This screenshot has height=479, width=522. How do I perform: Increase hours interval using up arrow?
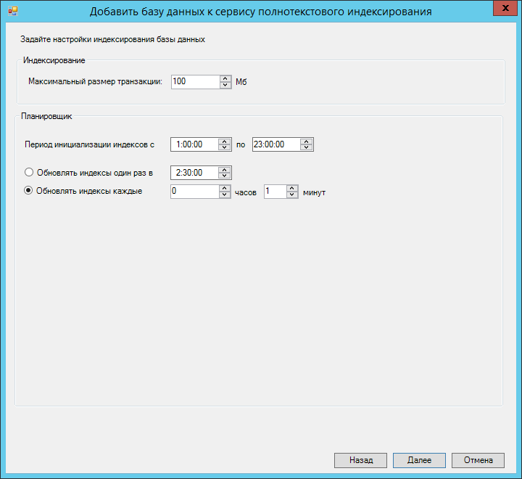tap(225, 188)
